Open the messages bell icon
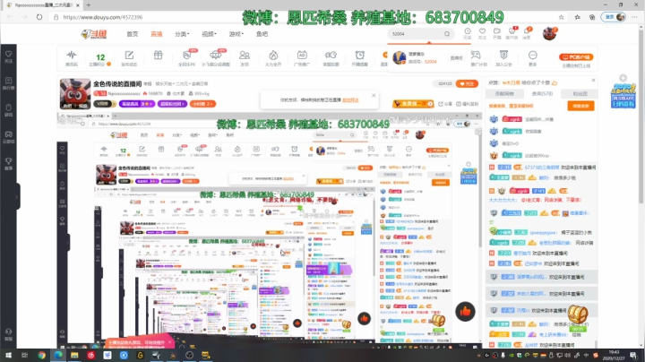 (527, 33)
